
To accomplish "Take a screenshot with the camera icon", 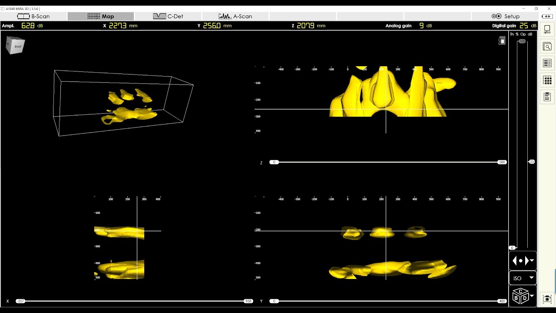I will click(x=547, y=299).
